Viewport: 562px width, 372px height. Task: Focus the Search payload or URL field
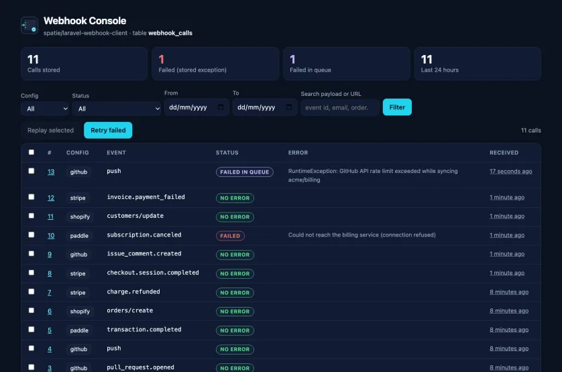point(340,107)
